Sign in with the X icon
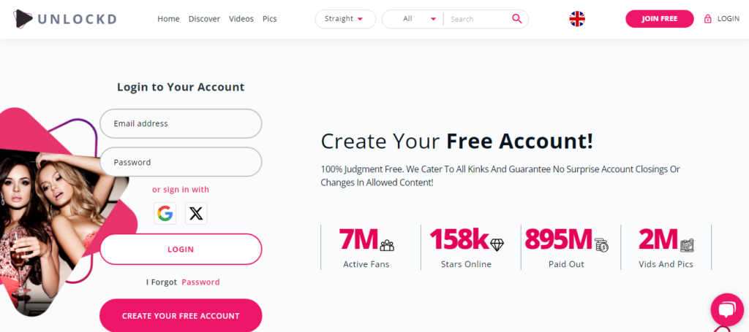 pos(196,213)
